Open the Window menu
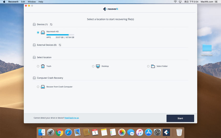Viewport: 221px width, 138px height. (x=32, y=2)
